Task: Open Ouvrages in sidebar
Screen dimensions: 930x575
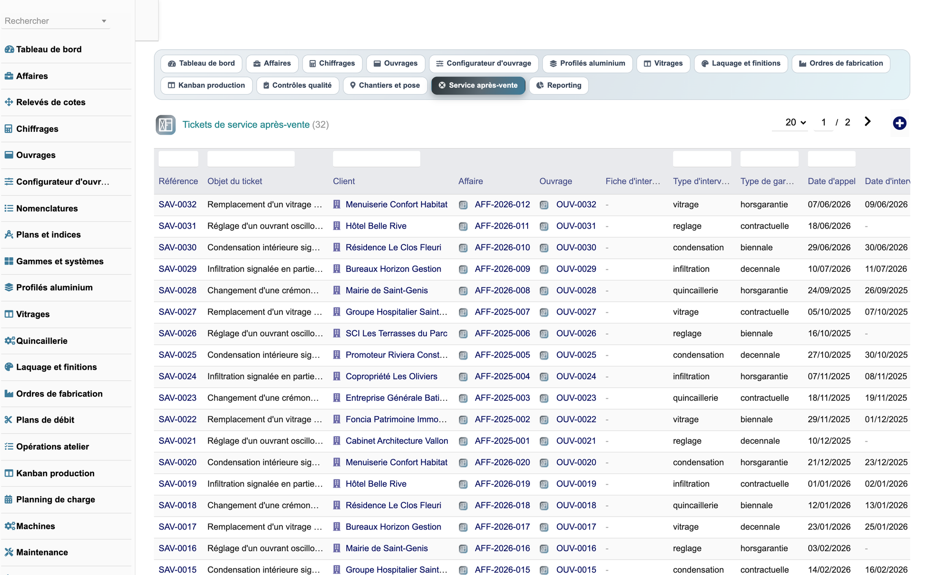Action: point(36,155)
